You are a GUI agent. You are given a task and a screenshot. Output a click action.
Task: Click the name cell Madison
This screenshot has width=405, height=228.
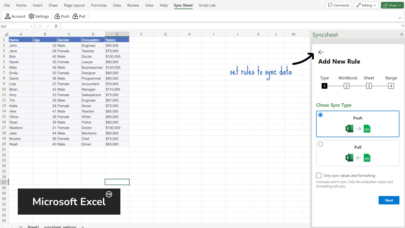pyautogui.click(x=21, y=128)
